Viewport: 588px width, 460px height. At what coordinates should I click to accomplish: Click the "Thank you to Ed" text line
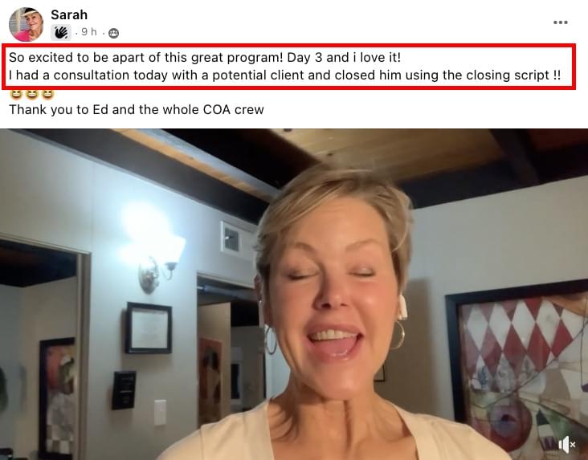(x=136, y=109)
